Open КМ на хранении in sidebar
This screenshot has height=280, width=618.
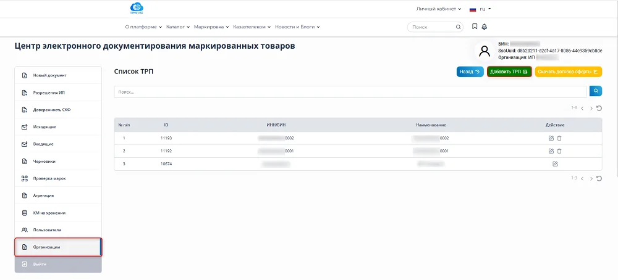pos(58,213)
